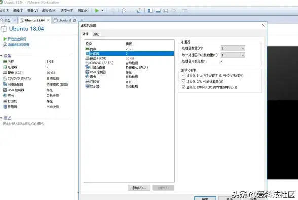Open the power options dropdown arrow in toolbar
The image size is (298, 200).
pyautogui.click(x=102, y=11)
